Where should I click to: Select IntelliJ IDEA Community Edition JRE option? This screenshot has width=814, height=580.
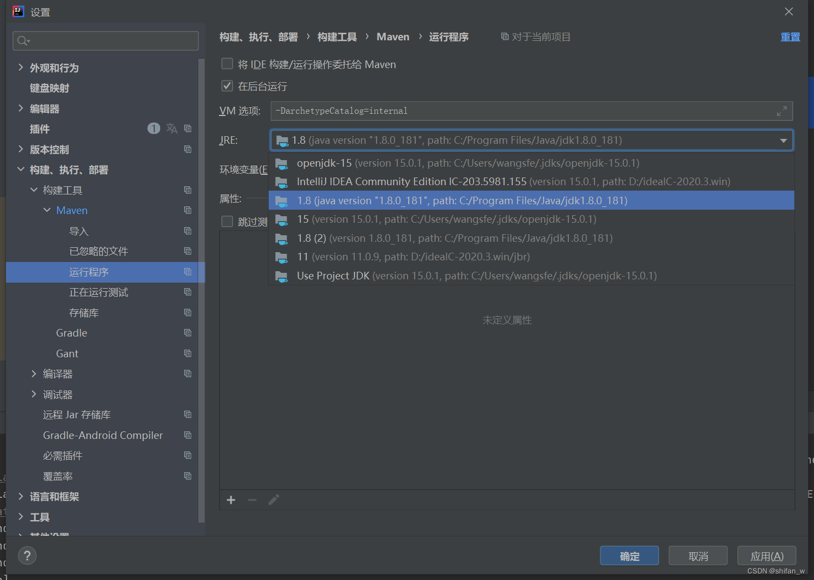point(532,181)
